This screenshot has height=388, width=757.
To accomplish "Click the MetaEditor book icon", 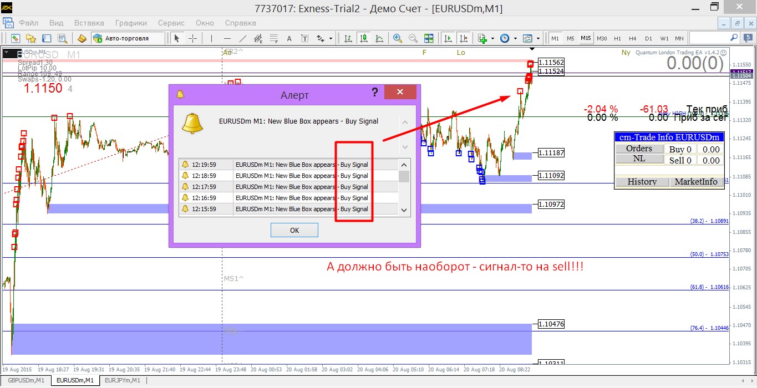I will [x=82, y=38].
